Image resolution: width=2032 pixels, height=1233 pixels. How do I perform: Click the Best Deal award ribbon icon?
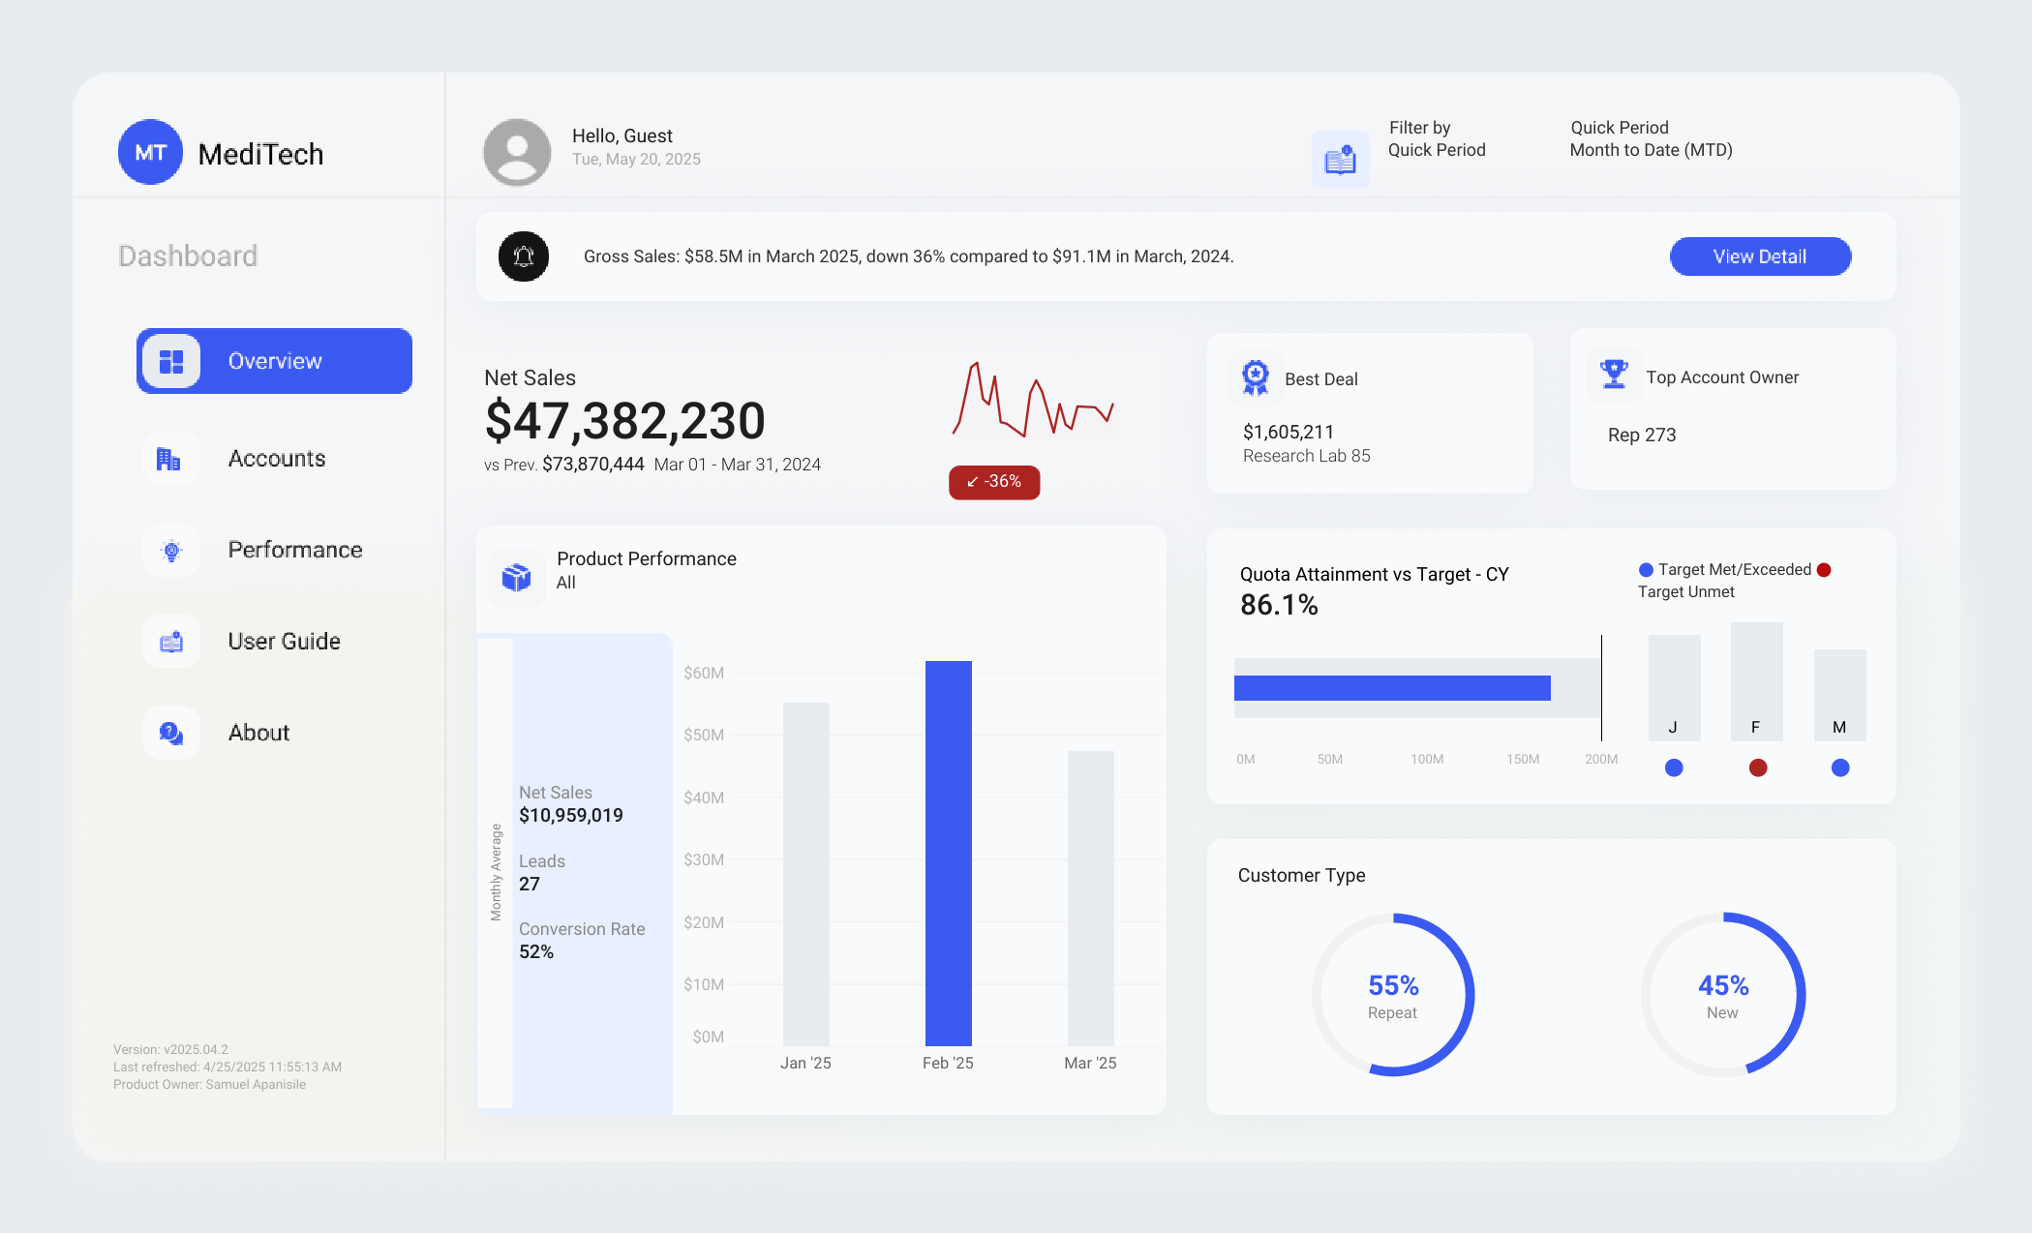tap(1255, 377)
